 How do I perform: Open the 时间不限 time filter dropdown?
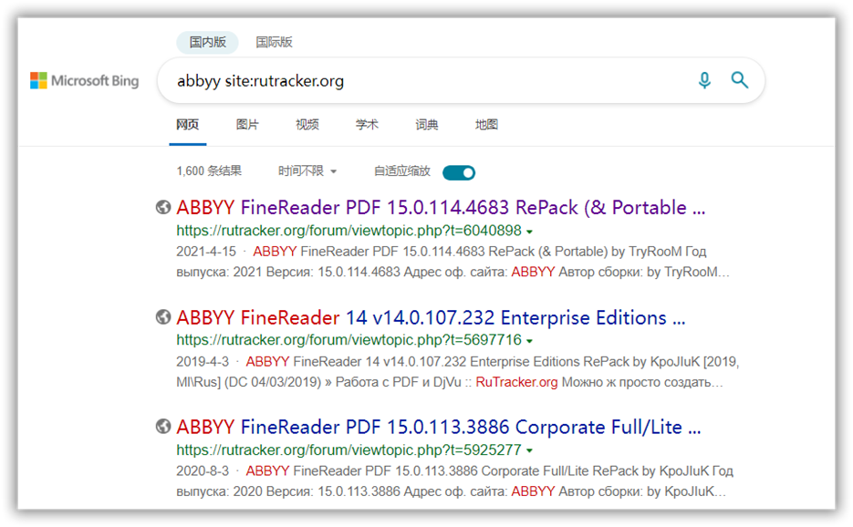click(x=307, y=171)
